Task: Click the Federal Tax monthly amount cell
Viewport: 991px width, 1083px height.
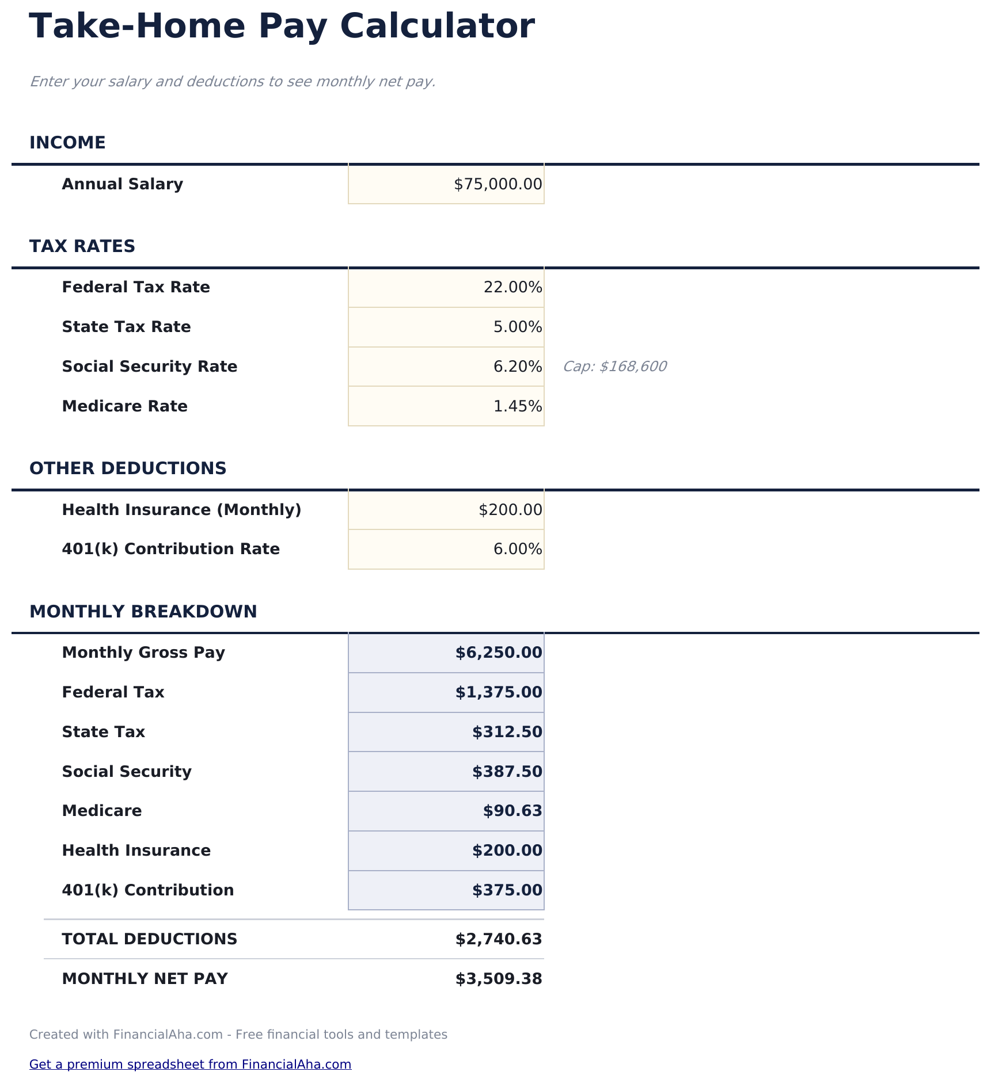Action: (446, 692)
